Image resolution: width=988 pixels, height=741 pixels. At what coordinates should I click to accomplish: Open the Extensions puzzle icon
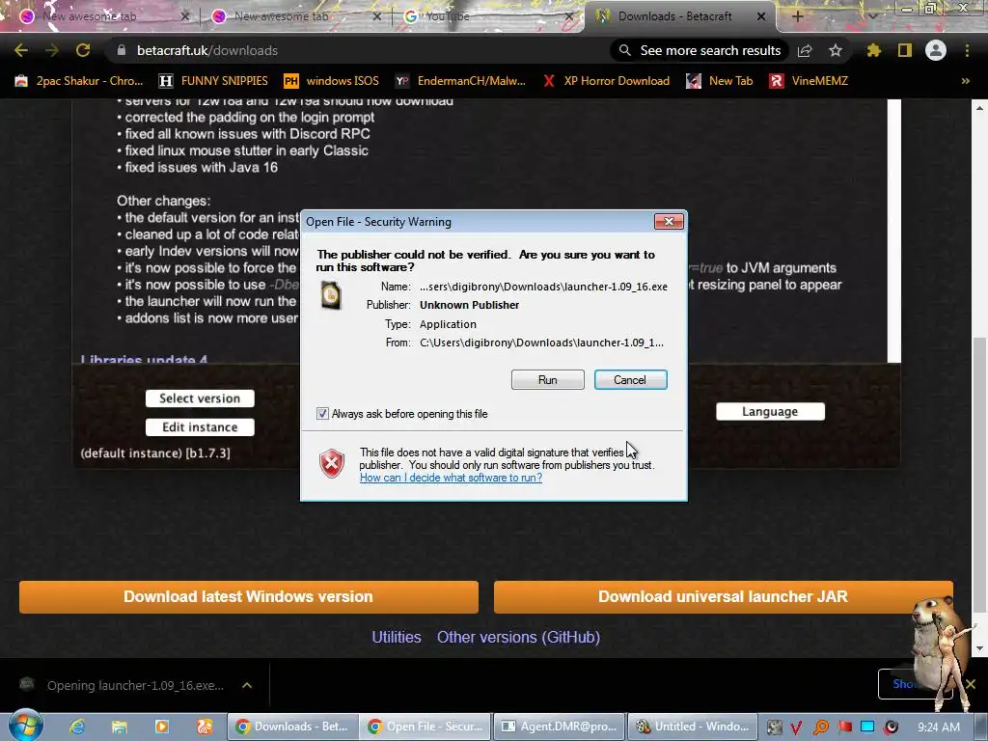coord(873,50)
